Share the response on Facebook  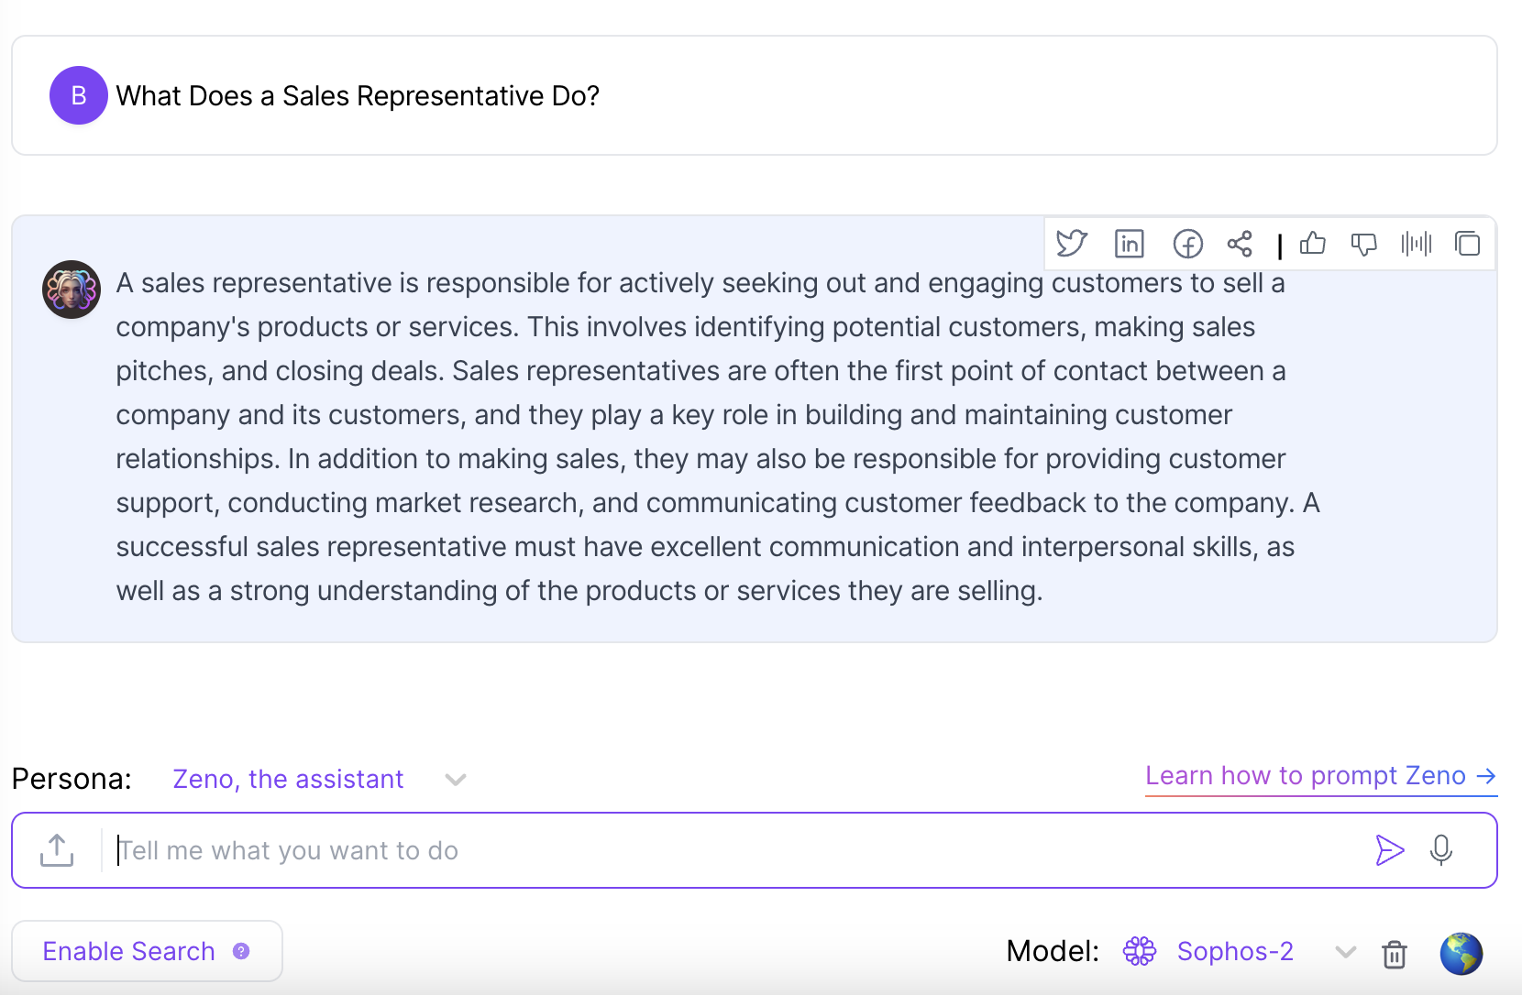click(1188, 244)
